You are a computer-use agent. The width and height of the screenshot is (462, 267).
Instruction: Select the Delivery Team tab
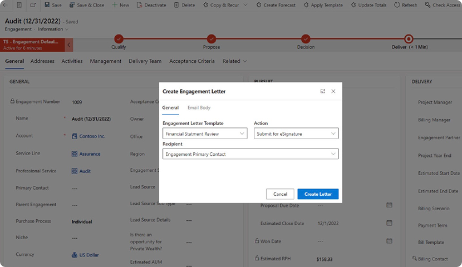click(x=145, y=61)
